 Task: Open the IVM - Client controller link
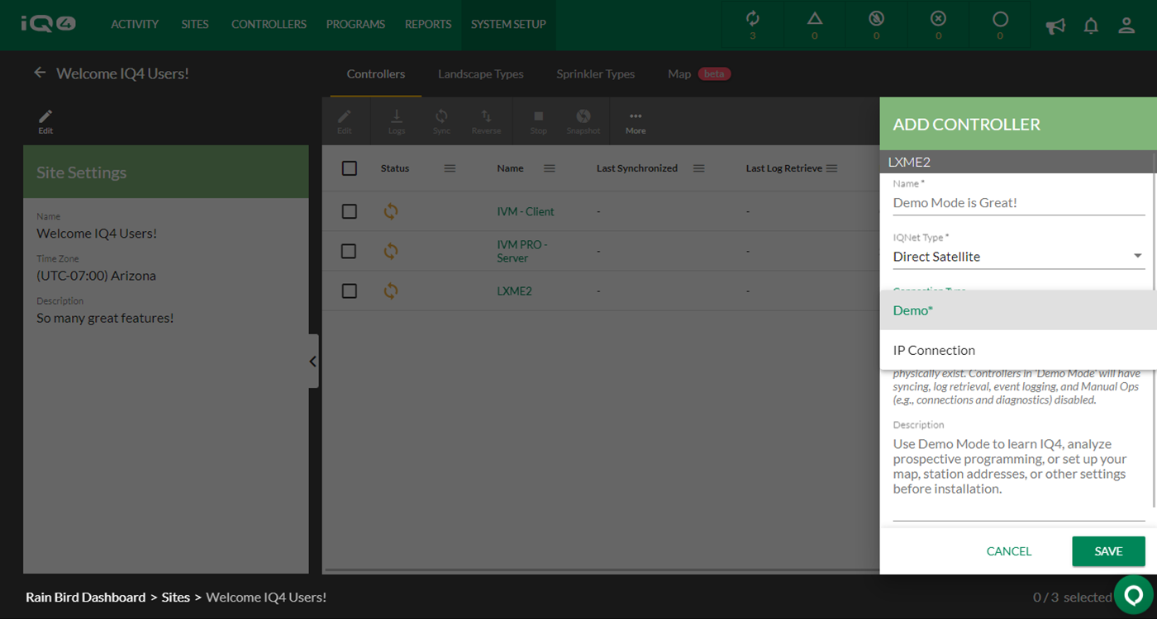[526, 211]
